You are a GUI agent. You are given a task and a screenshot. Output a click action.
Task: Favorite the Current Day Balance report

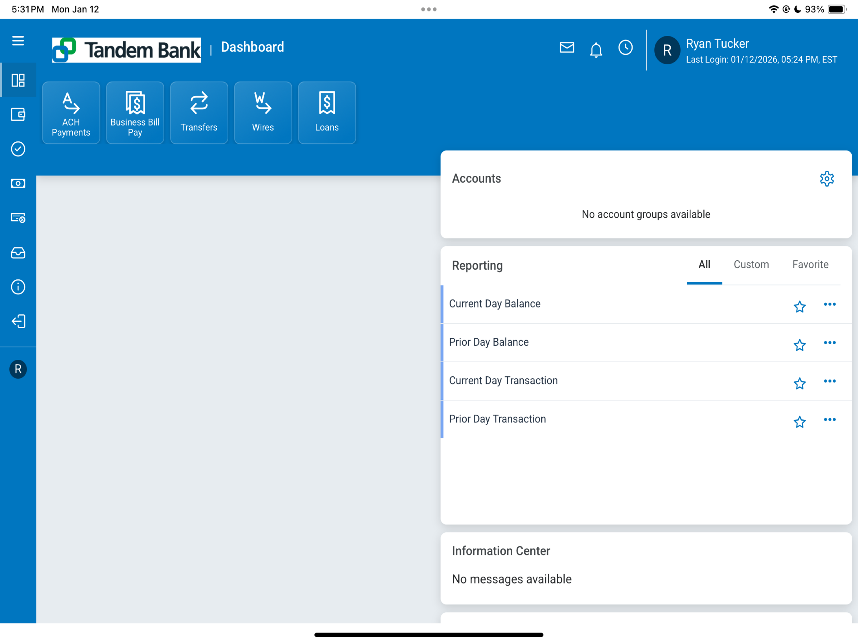pyautogui.click(x=799, y=307)
